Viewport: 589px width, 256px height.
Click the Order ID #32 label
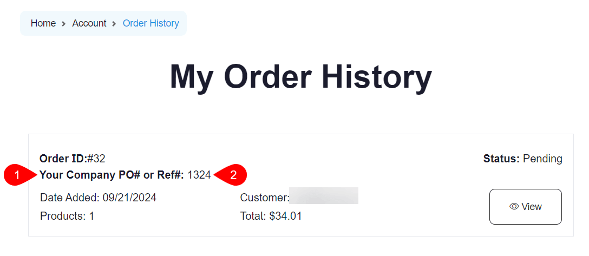click(x=72, y=159)
